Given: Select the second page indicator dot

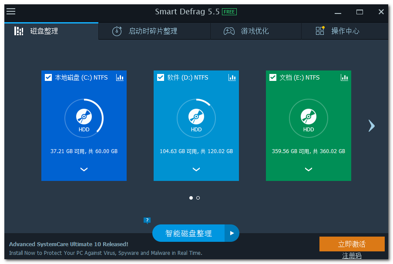Looking at the screenshot, I should [x=198, y=198].
